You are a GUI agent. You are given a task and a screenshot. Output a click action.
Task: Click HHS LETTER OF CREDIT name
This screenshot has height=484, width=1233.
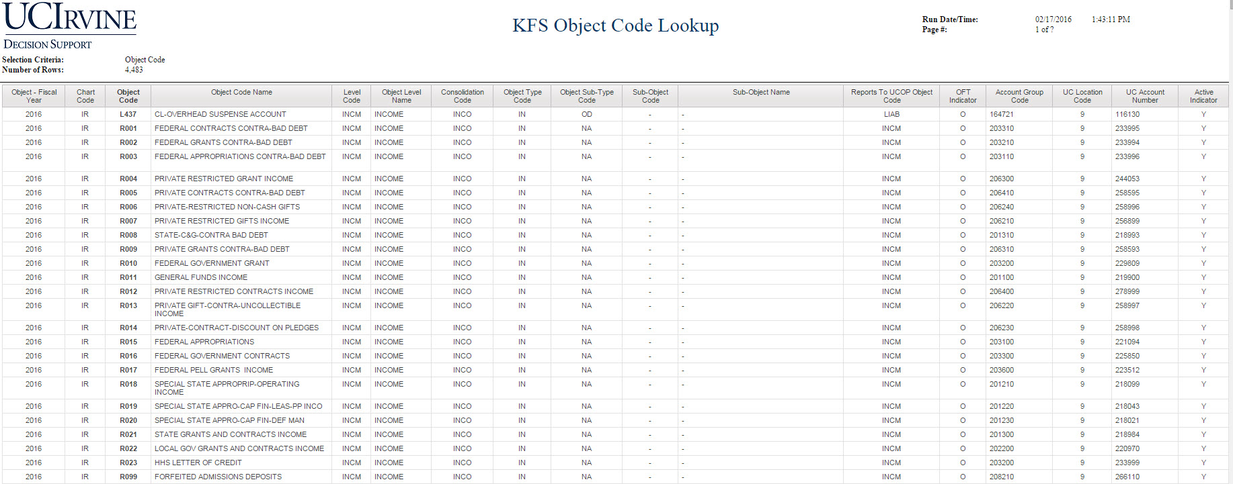198,463
